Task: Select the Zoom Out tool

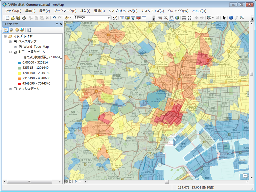Action: tap(166, 18)
